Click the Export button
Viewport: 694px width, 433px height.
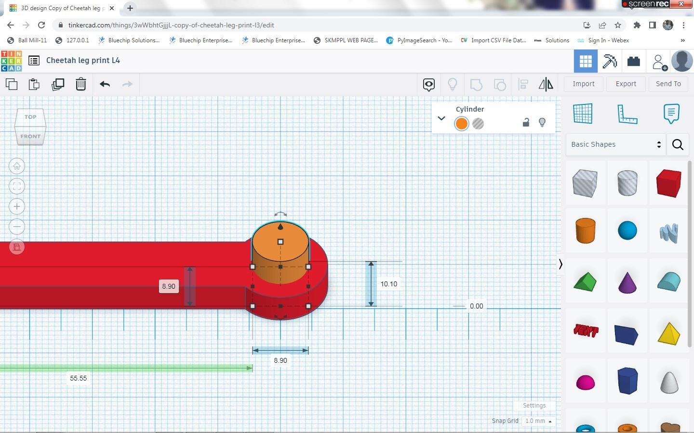(x=626, y=84)
